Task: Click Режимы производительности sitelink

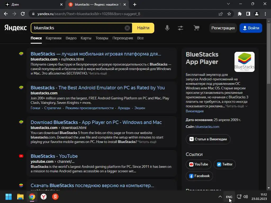Action: pos(89,108)
